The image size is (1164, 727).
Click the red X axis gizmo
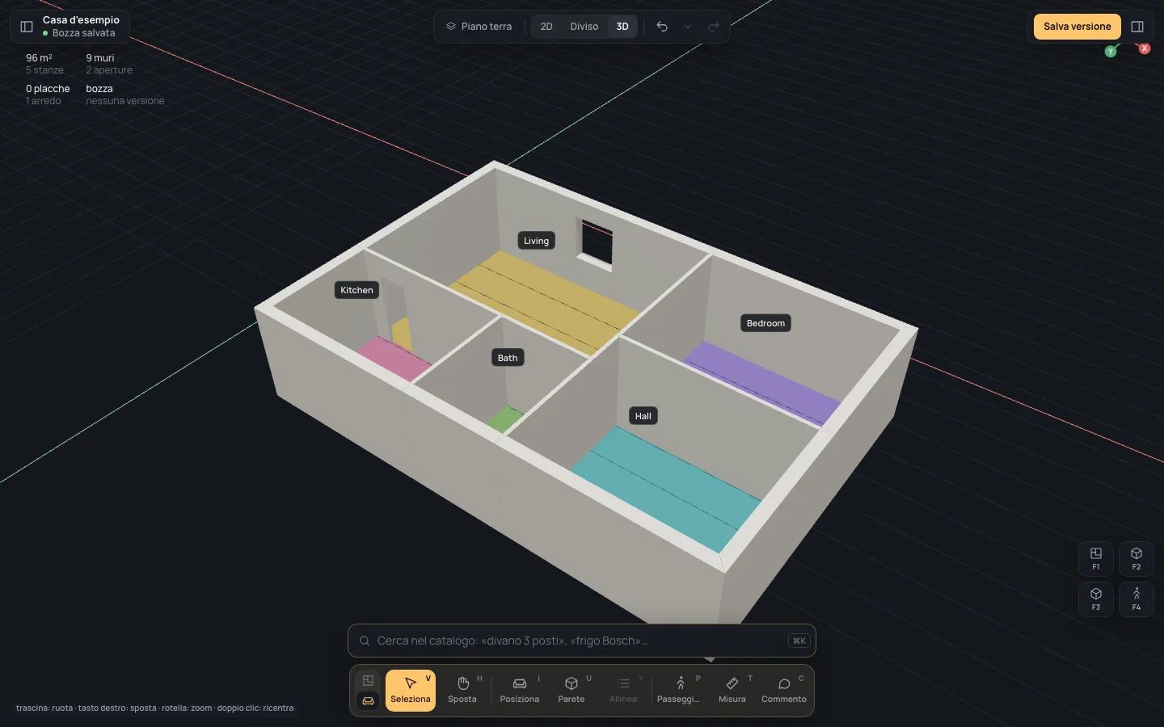1145,48
